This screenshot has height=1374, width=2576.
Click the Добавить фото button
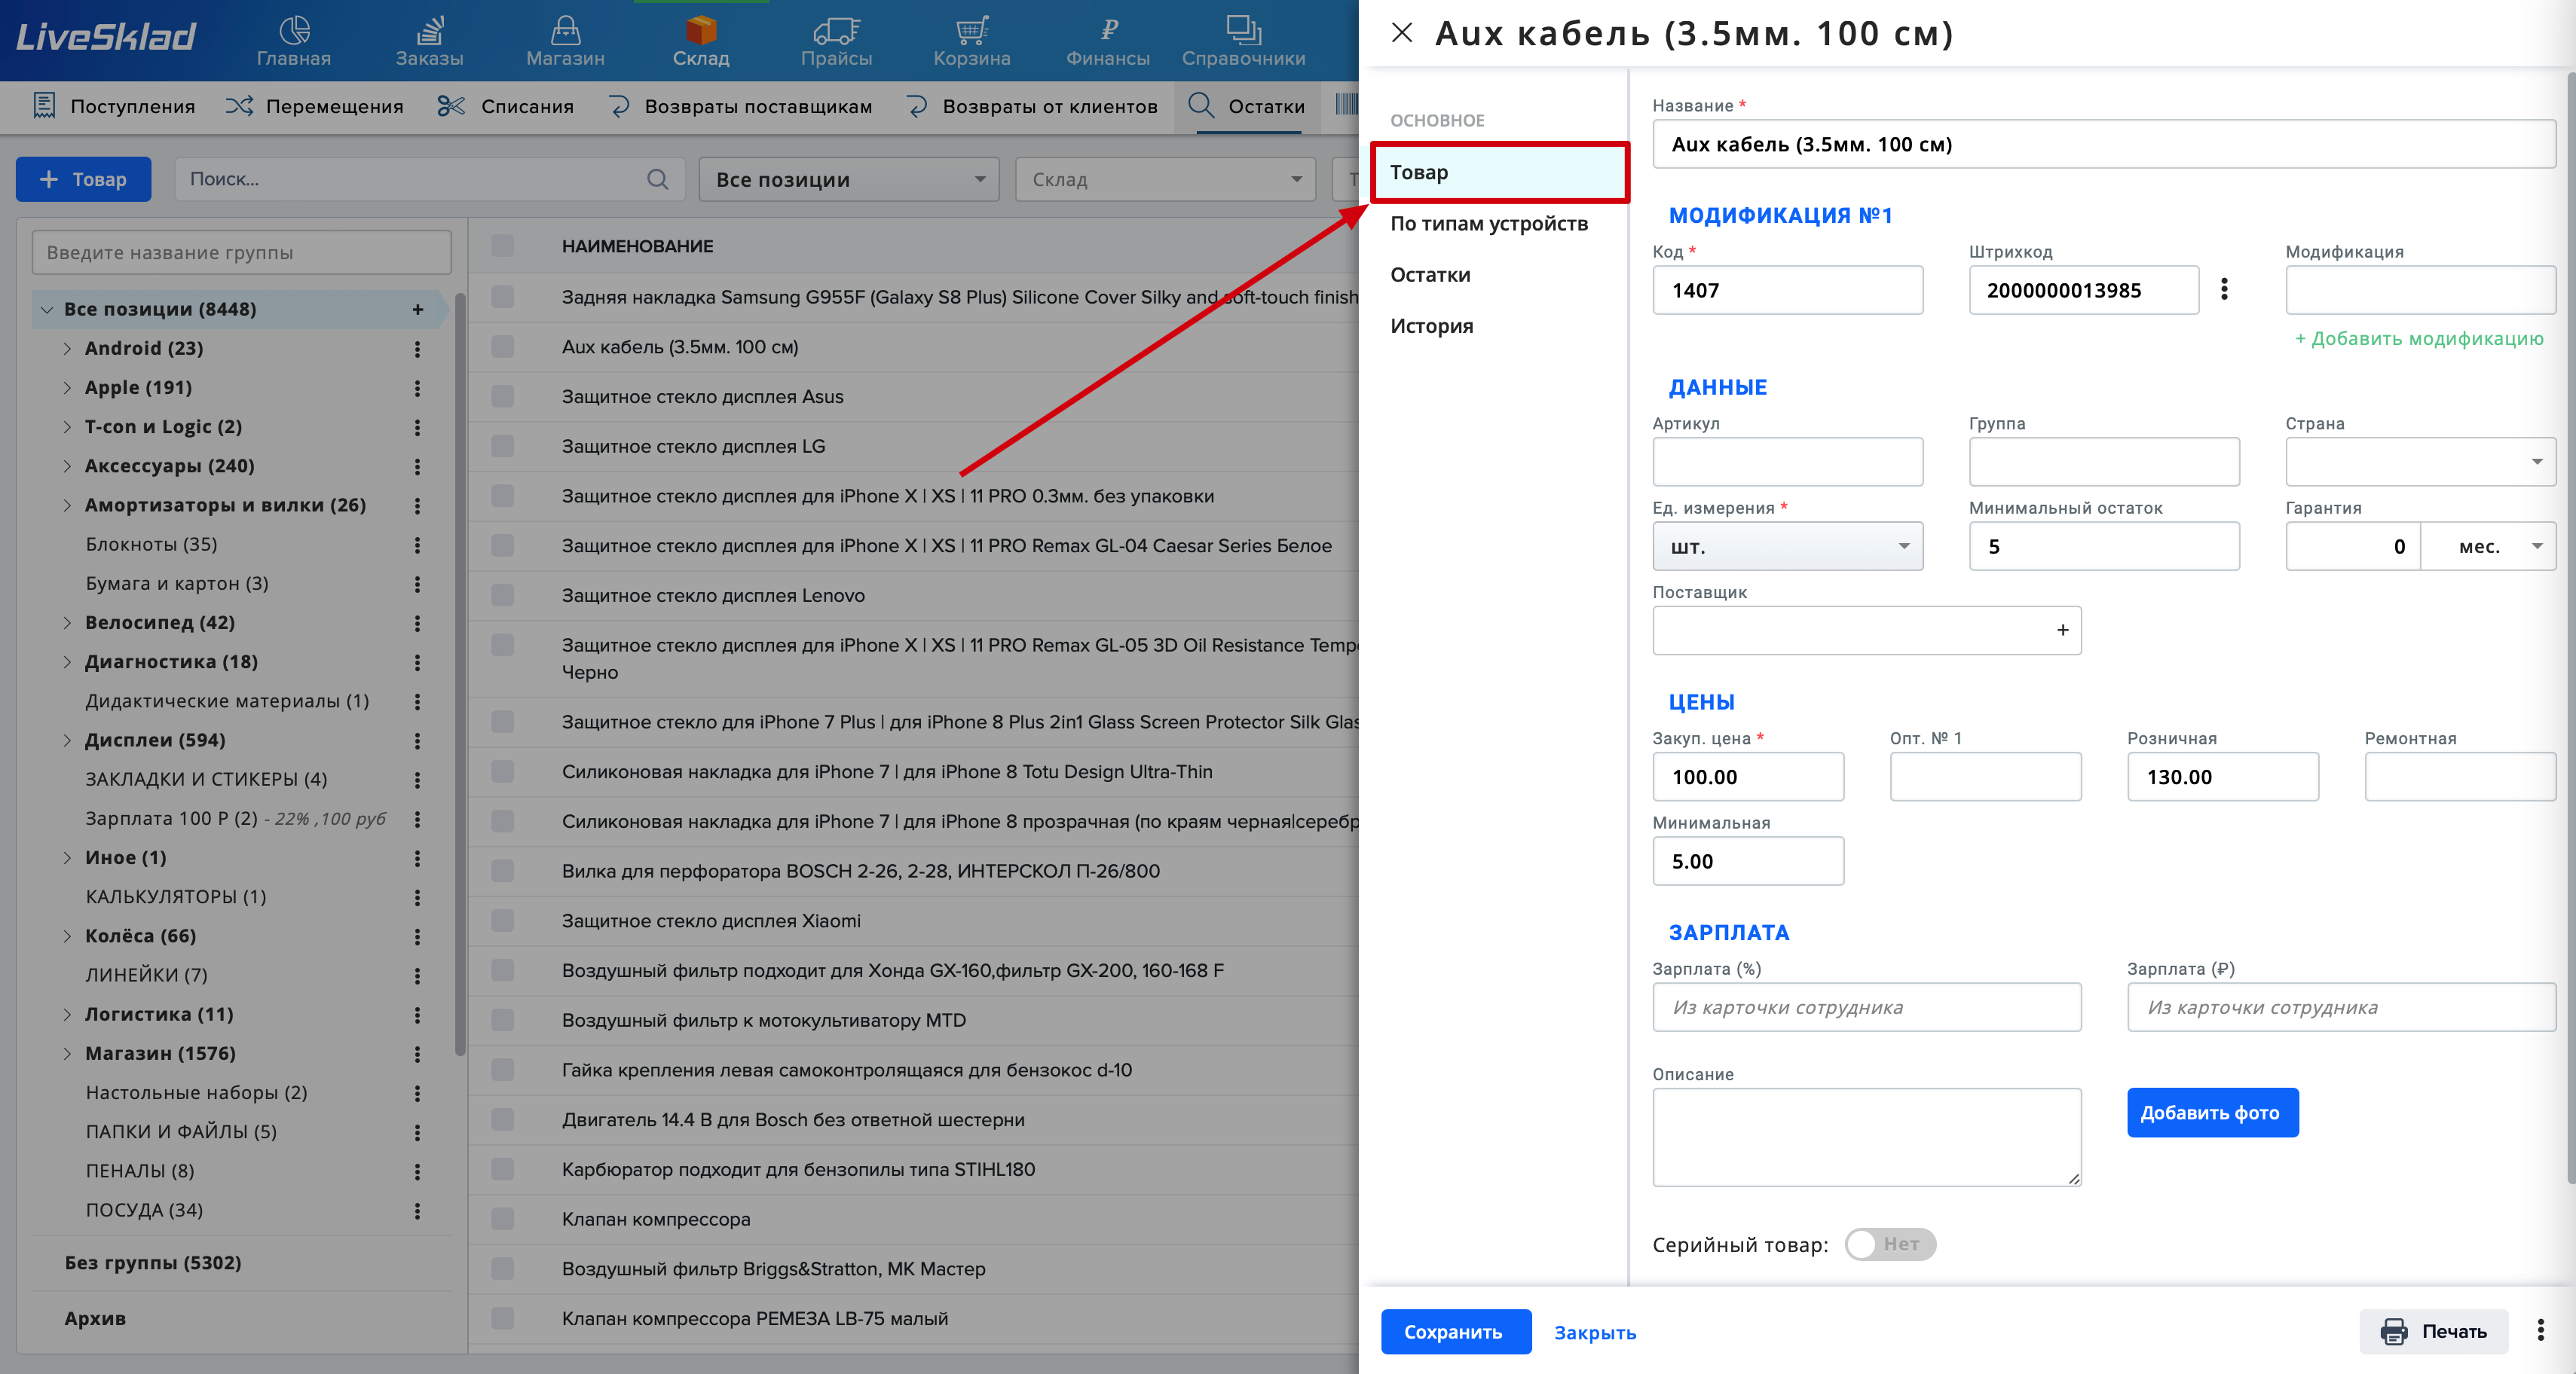pyautogui.click(x=2211, y=1112)
